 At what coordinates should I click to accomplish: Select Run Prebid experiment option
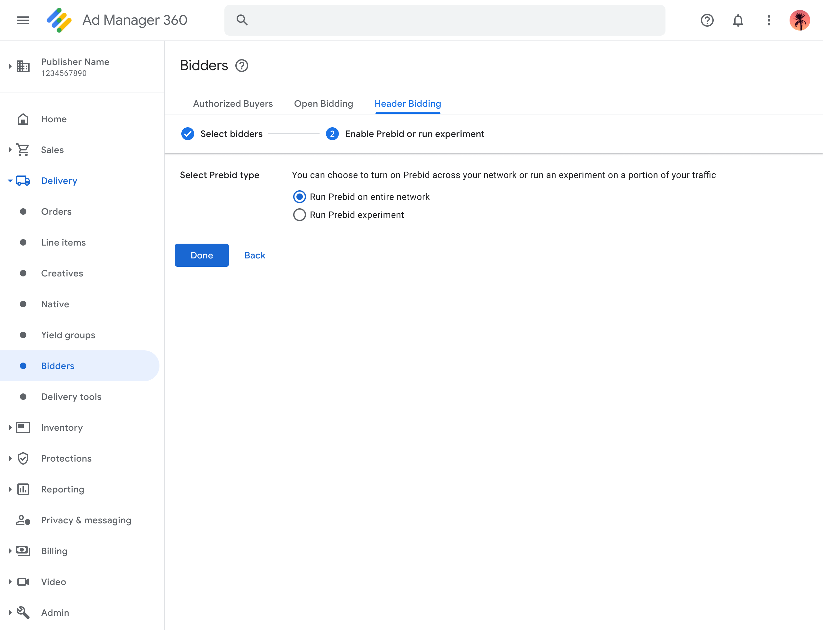coord(299,215)
